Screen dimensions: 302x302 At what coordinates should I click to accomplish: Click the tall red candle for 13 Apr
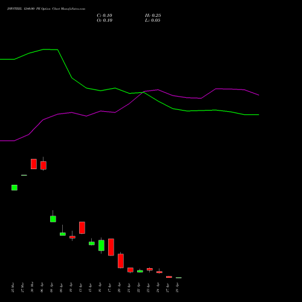point(82,228)
